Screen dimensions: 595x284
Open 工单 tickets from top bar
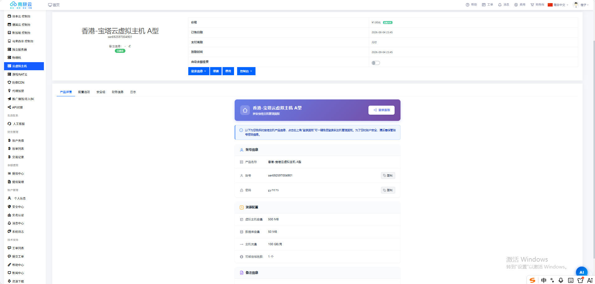pyautogui.click(x=487, y=5)
